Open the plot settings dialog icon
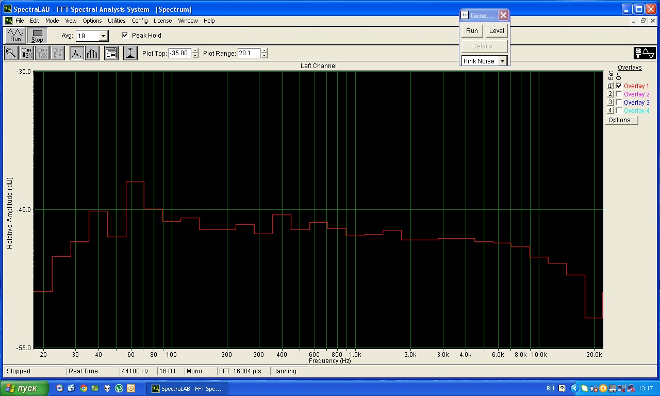The width and height of the screenshot is (660, 396). [111, 53]
